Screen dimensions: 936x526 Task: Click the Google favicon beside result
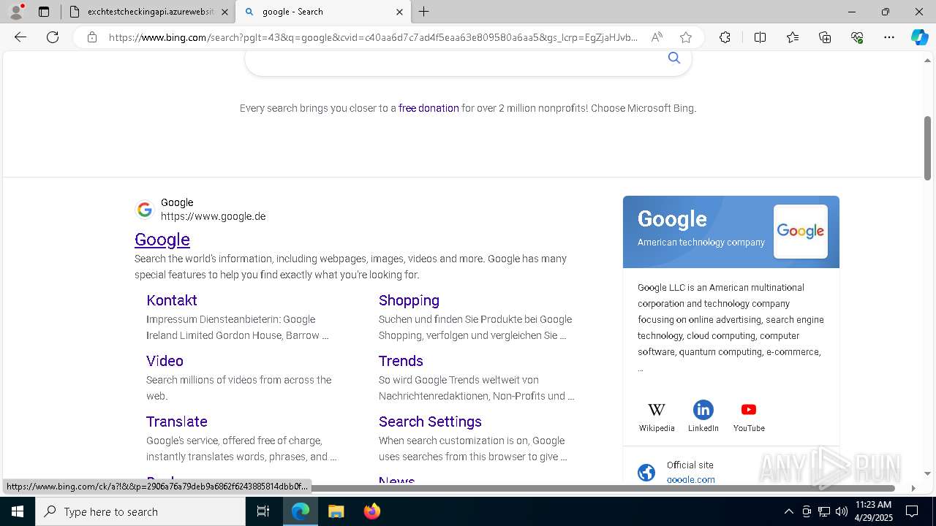145,210
